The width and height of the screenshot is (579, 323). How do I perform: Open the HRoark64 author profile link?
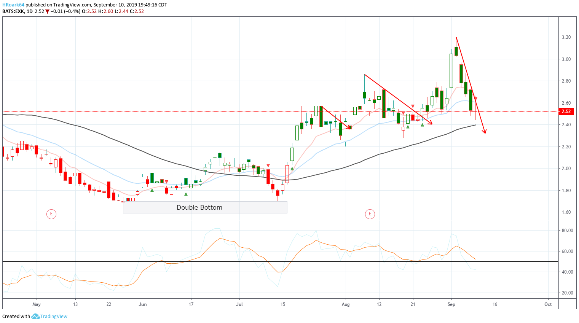pos(13,5)
